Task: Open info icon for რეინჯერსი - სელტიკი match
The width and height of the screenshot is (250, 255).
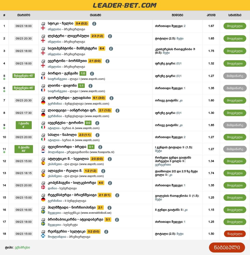Action: (x=106, y=232)
